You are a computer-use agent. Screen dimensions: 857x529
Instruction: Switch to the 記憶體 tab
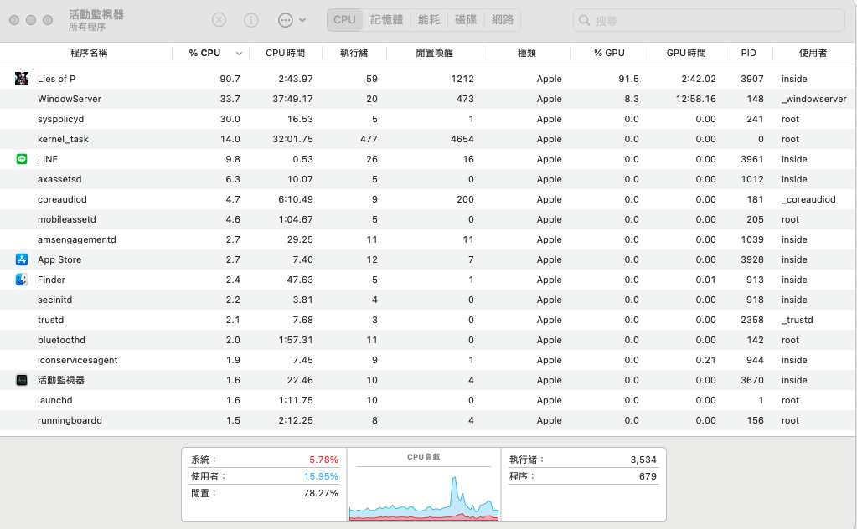[386, 19]
